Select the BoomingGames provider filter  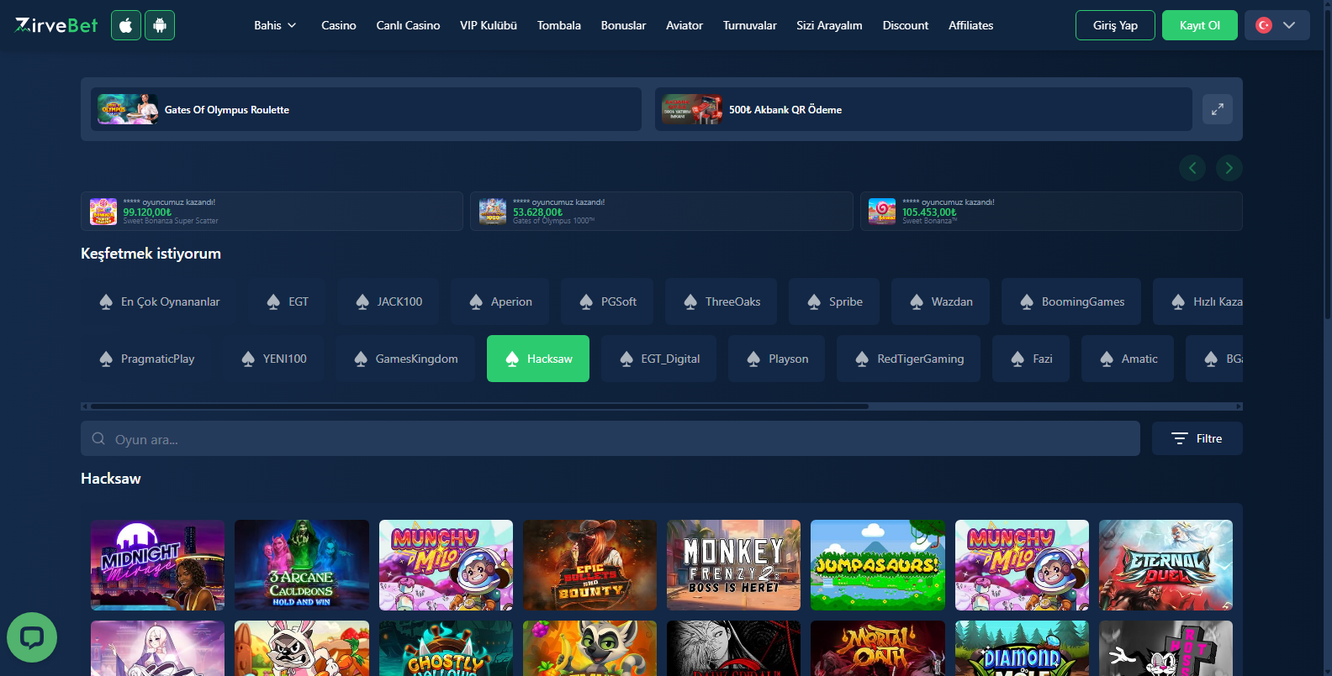[1071, 301]
